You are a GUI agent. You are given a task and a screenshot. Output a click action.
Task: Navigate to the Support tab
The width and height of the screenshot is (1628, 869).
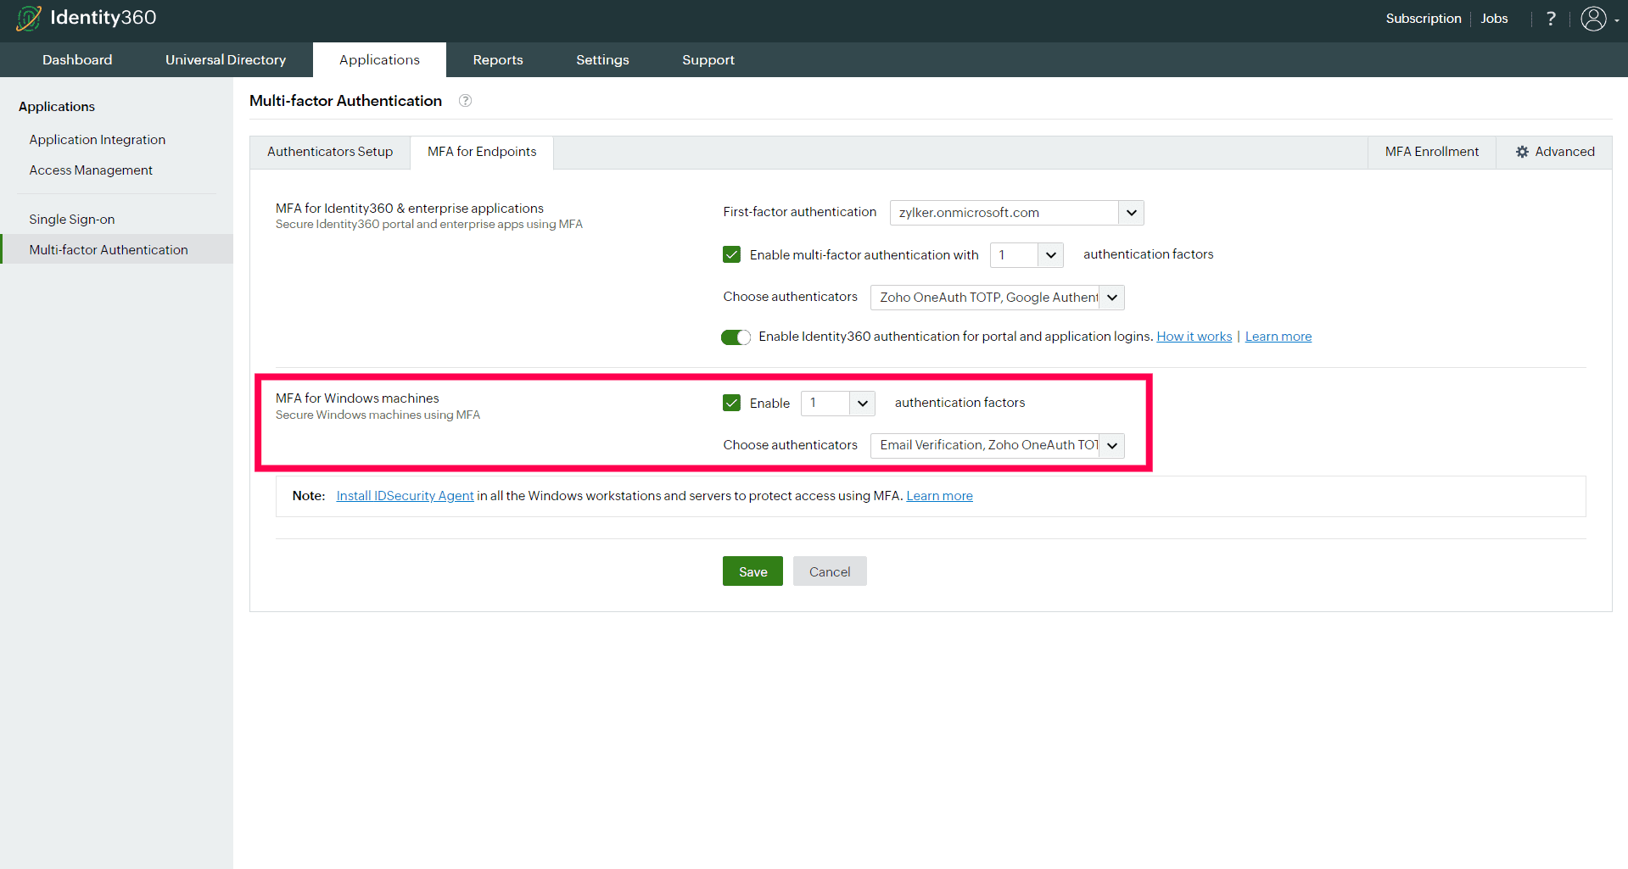708,60
